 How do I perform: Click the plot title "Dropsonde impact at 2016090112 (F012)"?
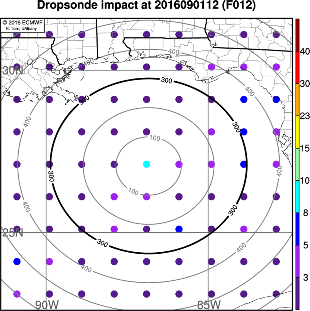146,5
